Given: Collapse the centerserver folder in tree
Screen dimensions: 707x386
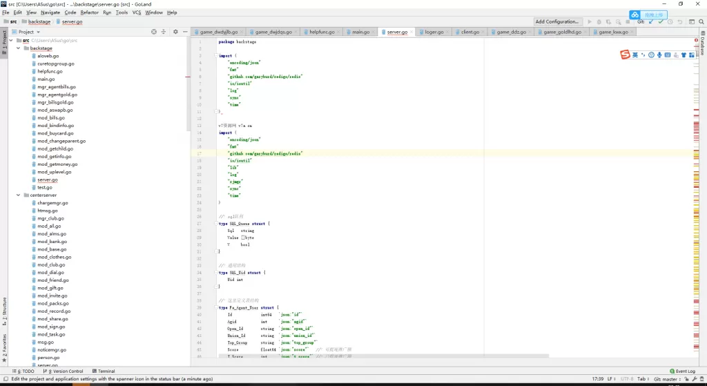Looking at the screenshot, I should pos(18,195).
